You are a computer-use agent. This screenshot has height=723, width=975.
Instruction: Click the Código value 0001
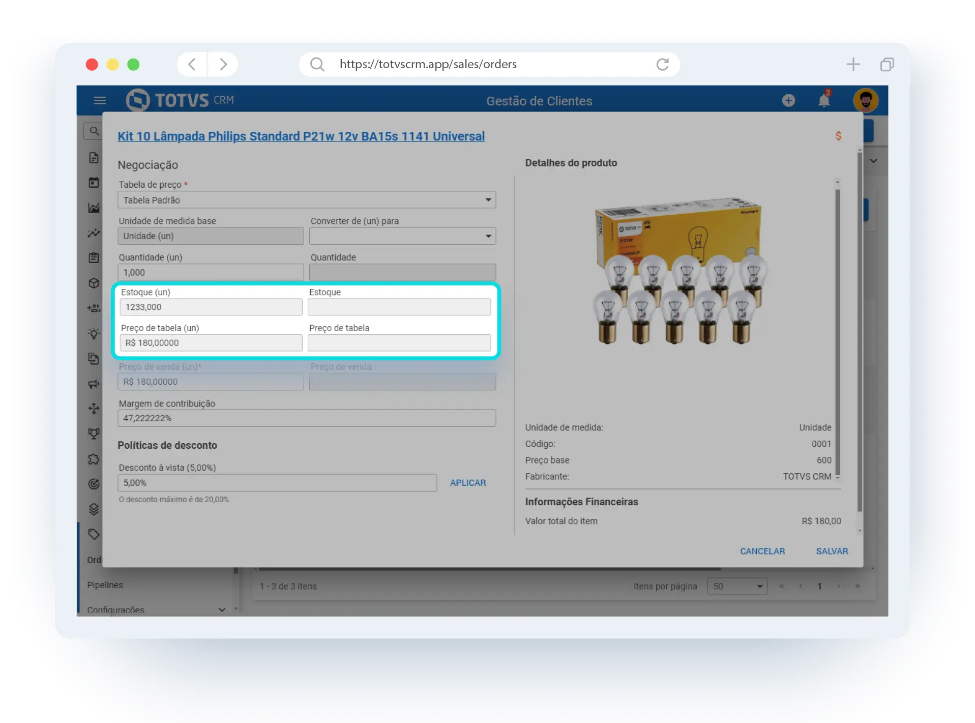[821, 444]
